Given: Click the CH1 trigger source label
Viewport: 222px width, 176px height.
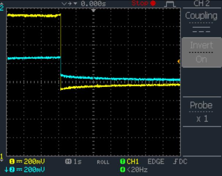Looking at the screenshot, I should (133, 161).
